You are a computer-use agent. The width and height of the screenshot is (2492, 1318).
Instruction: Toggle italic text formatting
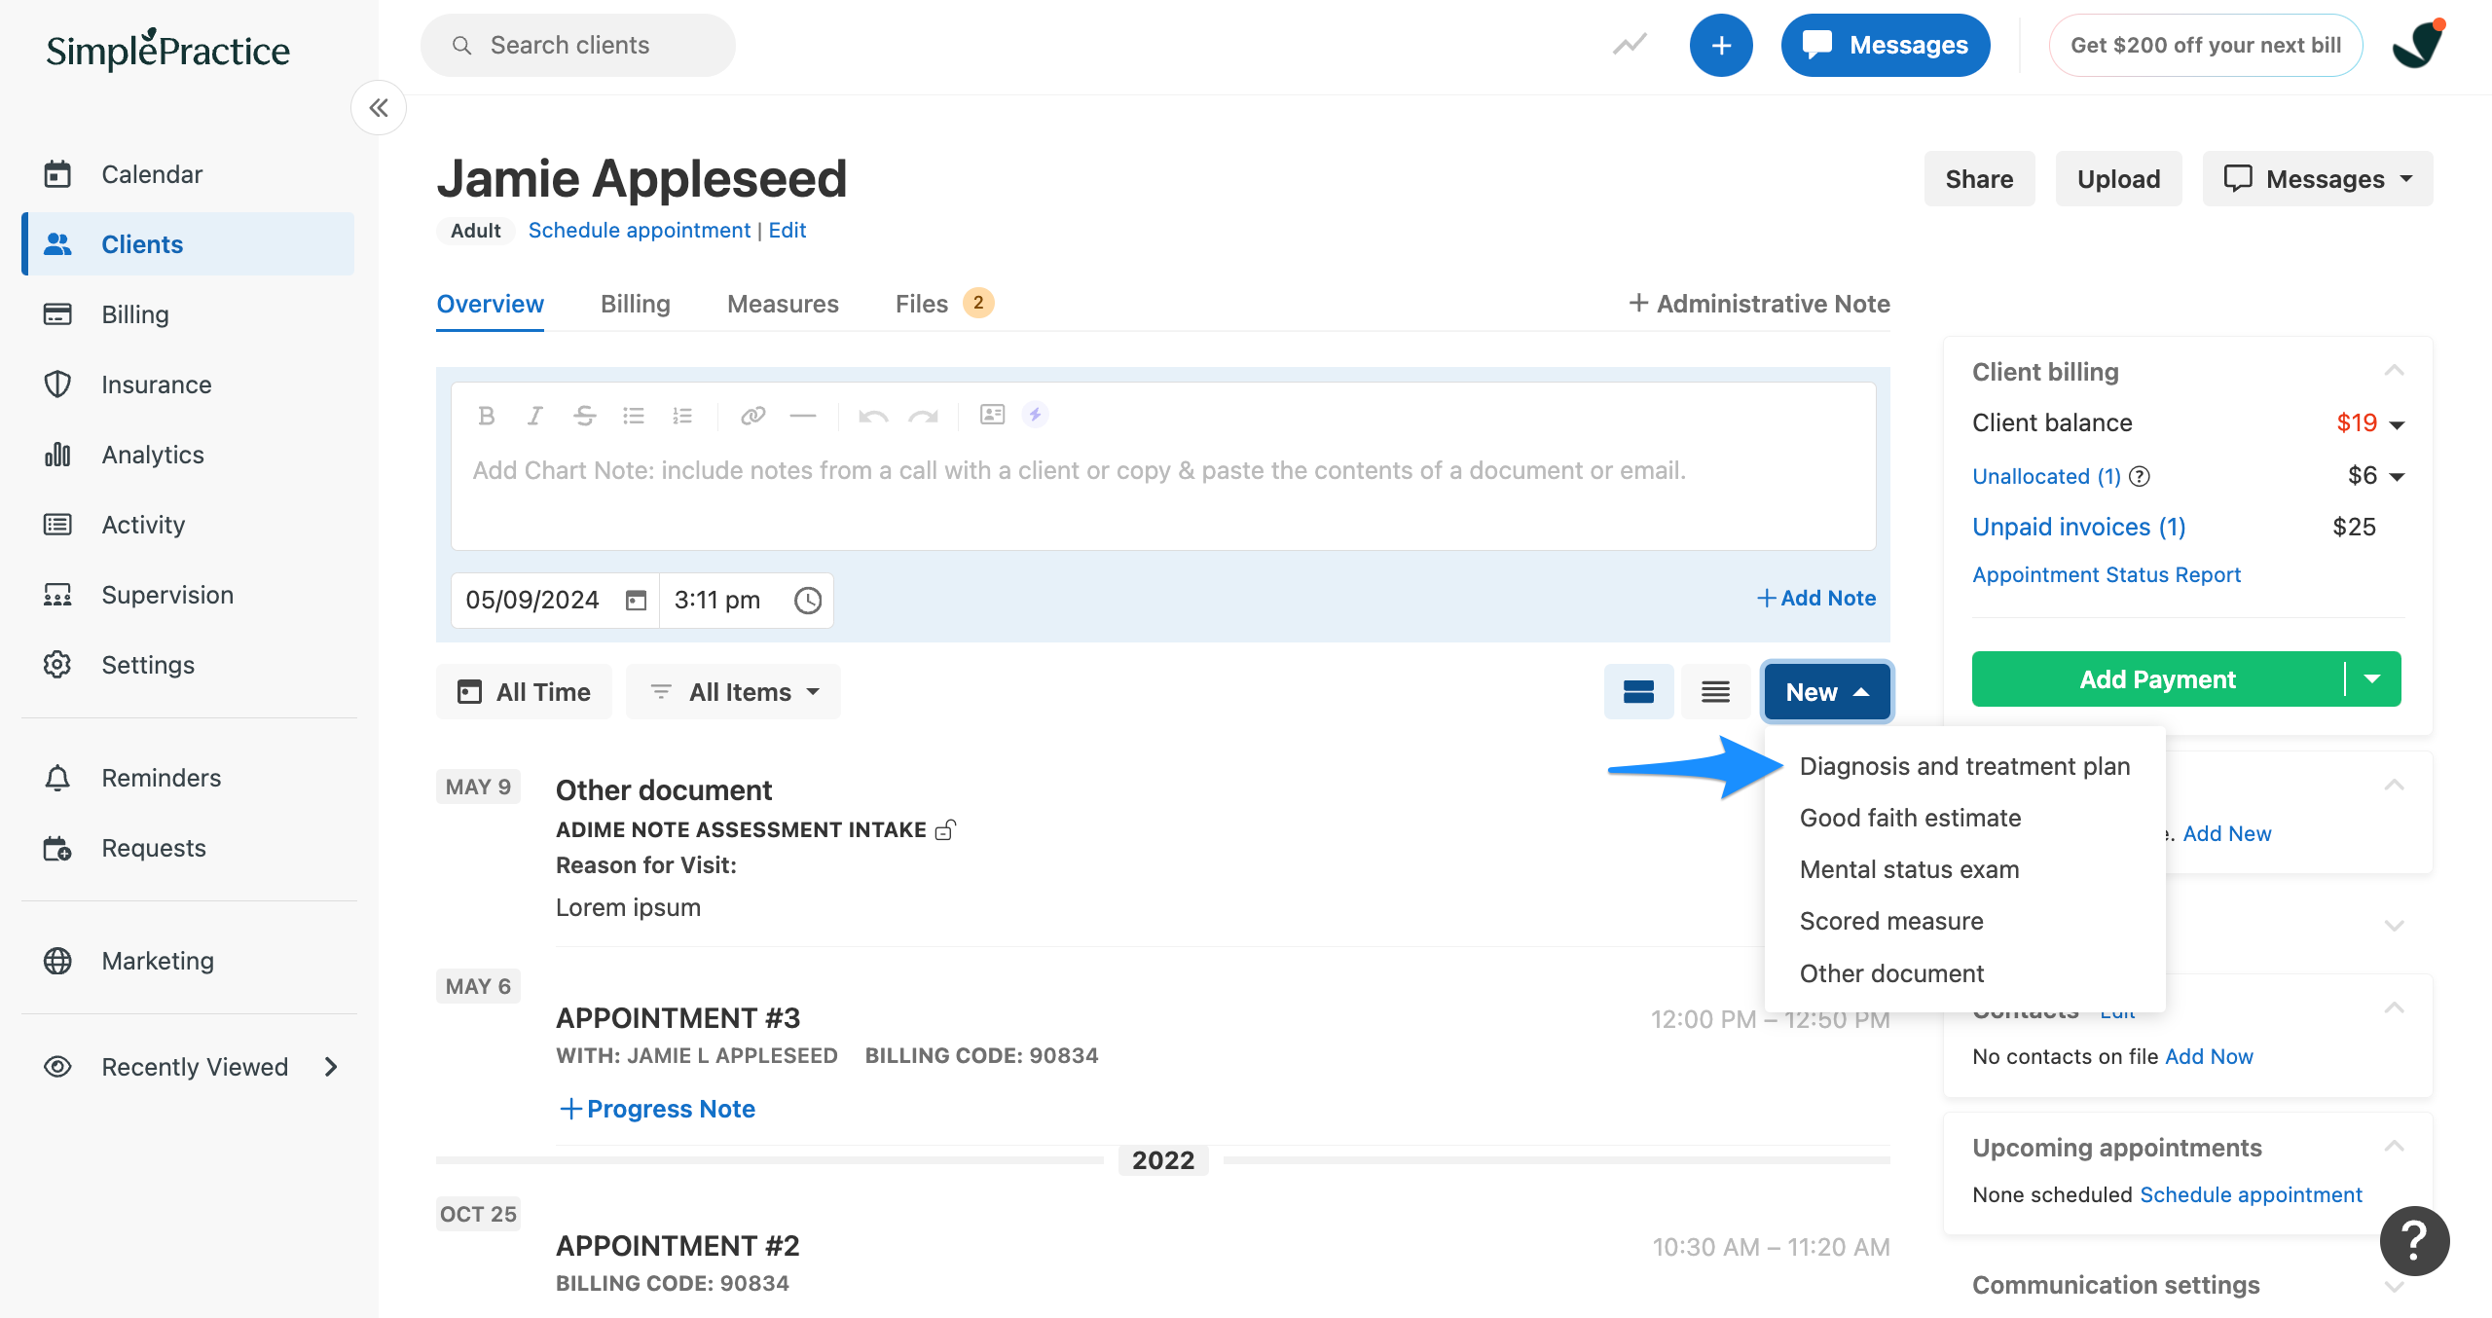click(x=534, y=416)
